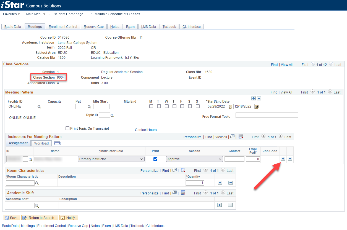Click the show all columns icon next to Workload
Image resolution: width=347 pixels, height=230 pixels.
[57, 143]
